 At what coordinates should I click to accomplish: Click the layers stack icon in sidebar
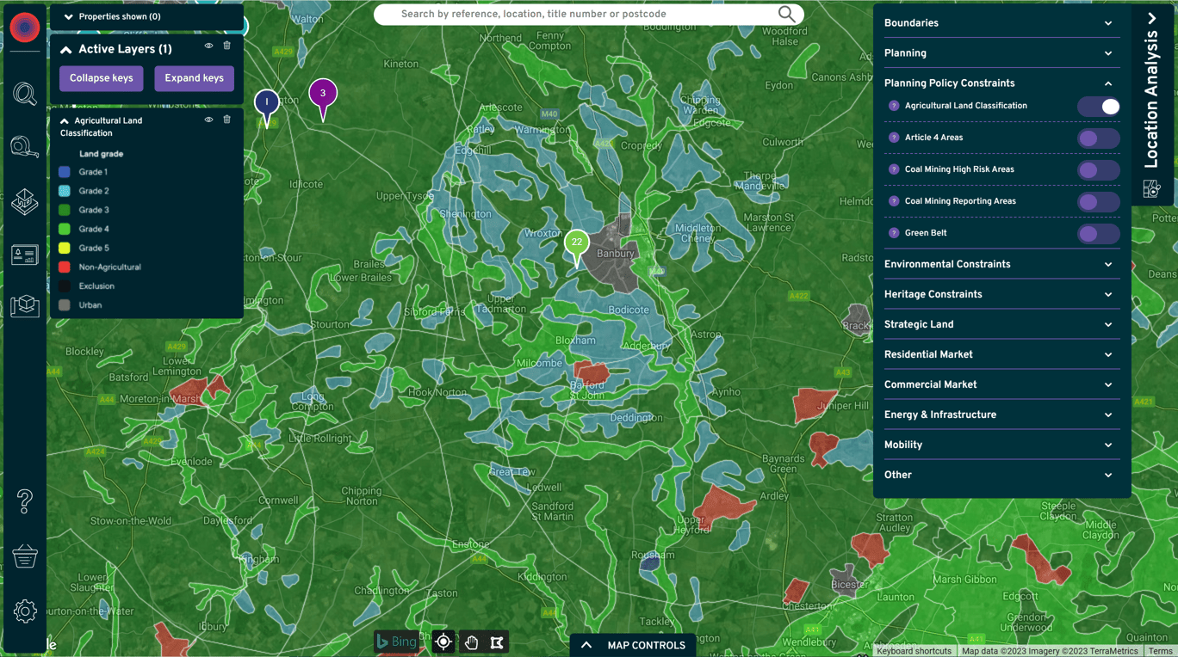24,201
